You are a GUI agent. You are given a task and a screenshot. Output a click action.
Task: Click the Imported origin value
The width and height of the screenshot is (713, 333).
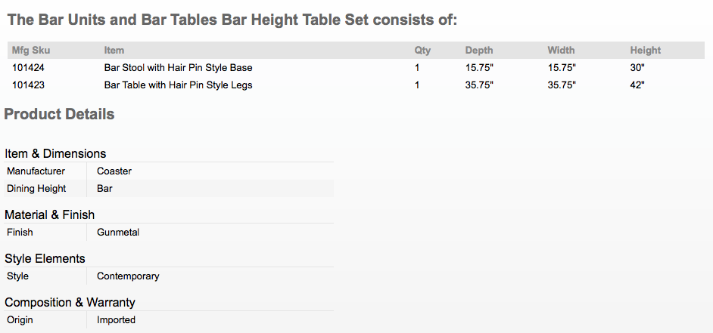117,320
